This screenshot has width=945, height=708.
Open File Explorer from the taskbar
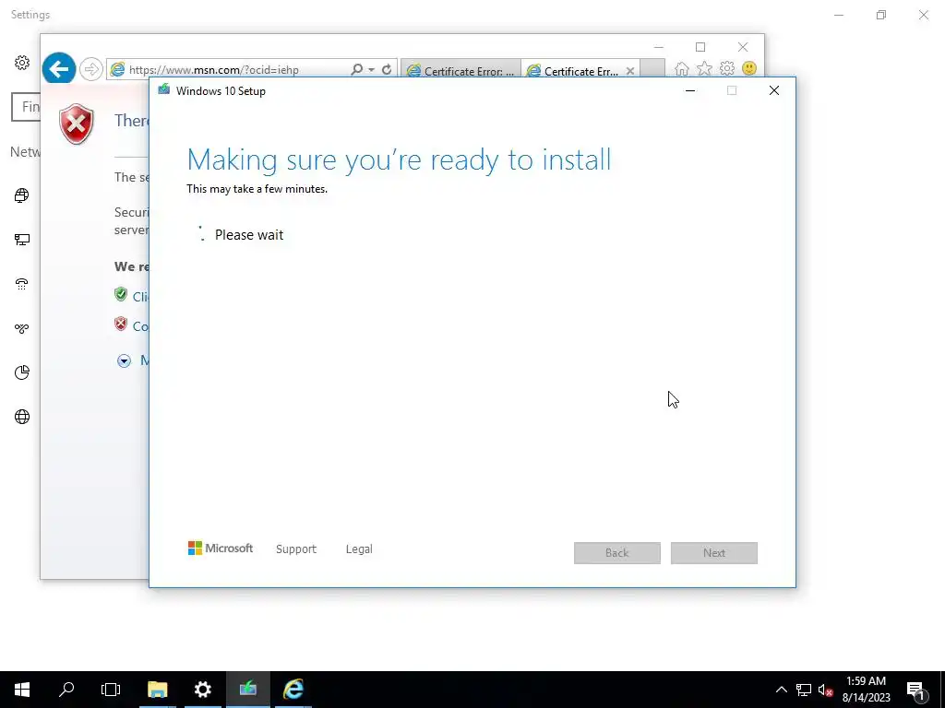coord(157,690)
